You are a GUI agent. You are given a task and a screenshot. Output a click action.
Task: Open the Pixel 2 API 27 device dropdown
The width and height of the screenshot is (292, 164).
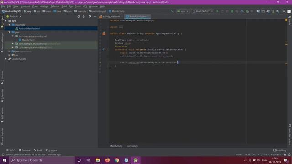(203, 11)
